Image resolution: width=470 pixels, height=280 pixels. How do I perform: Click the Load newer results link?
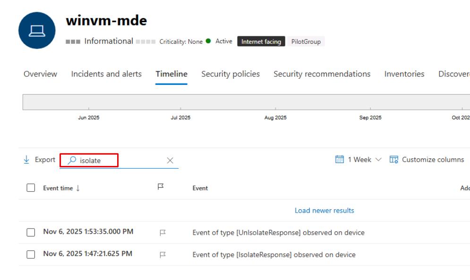click(x=324, y=211)
